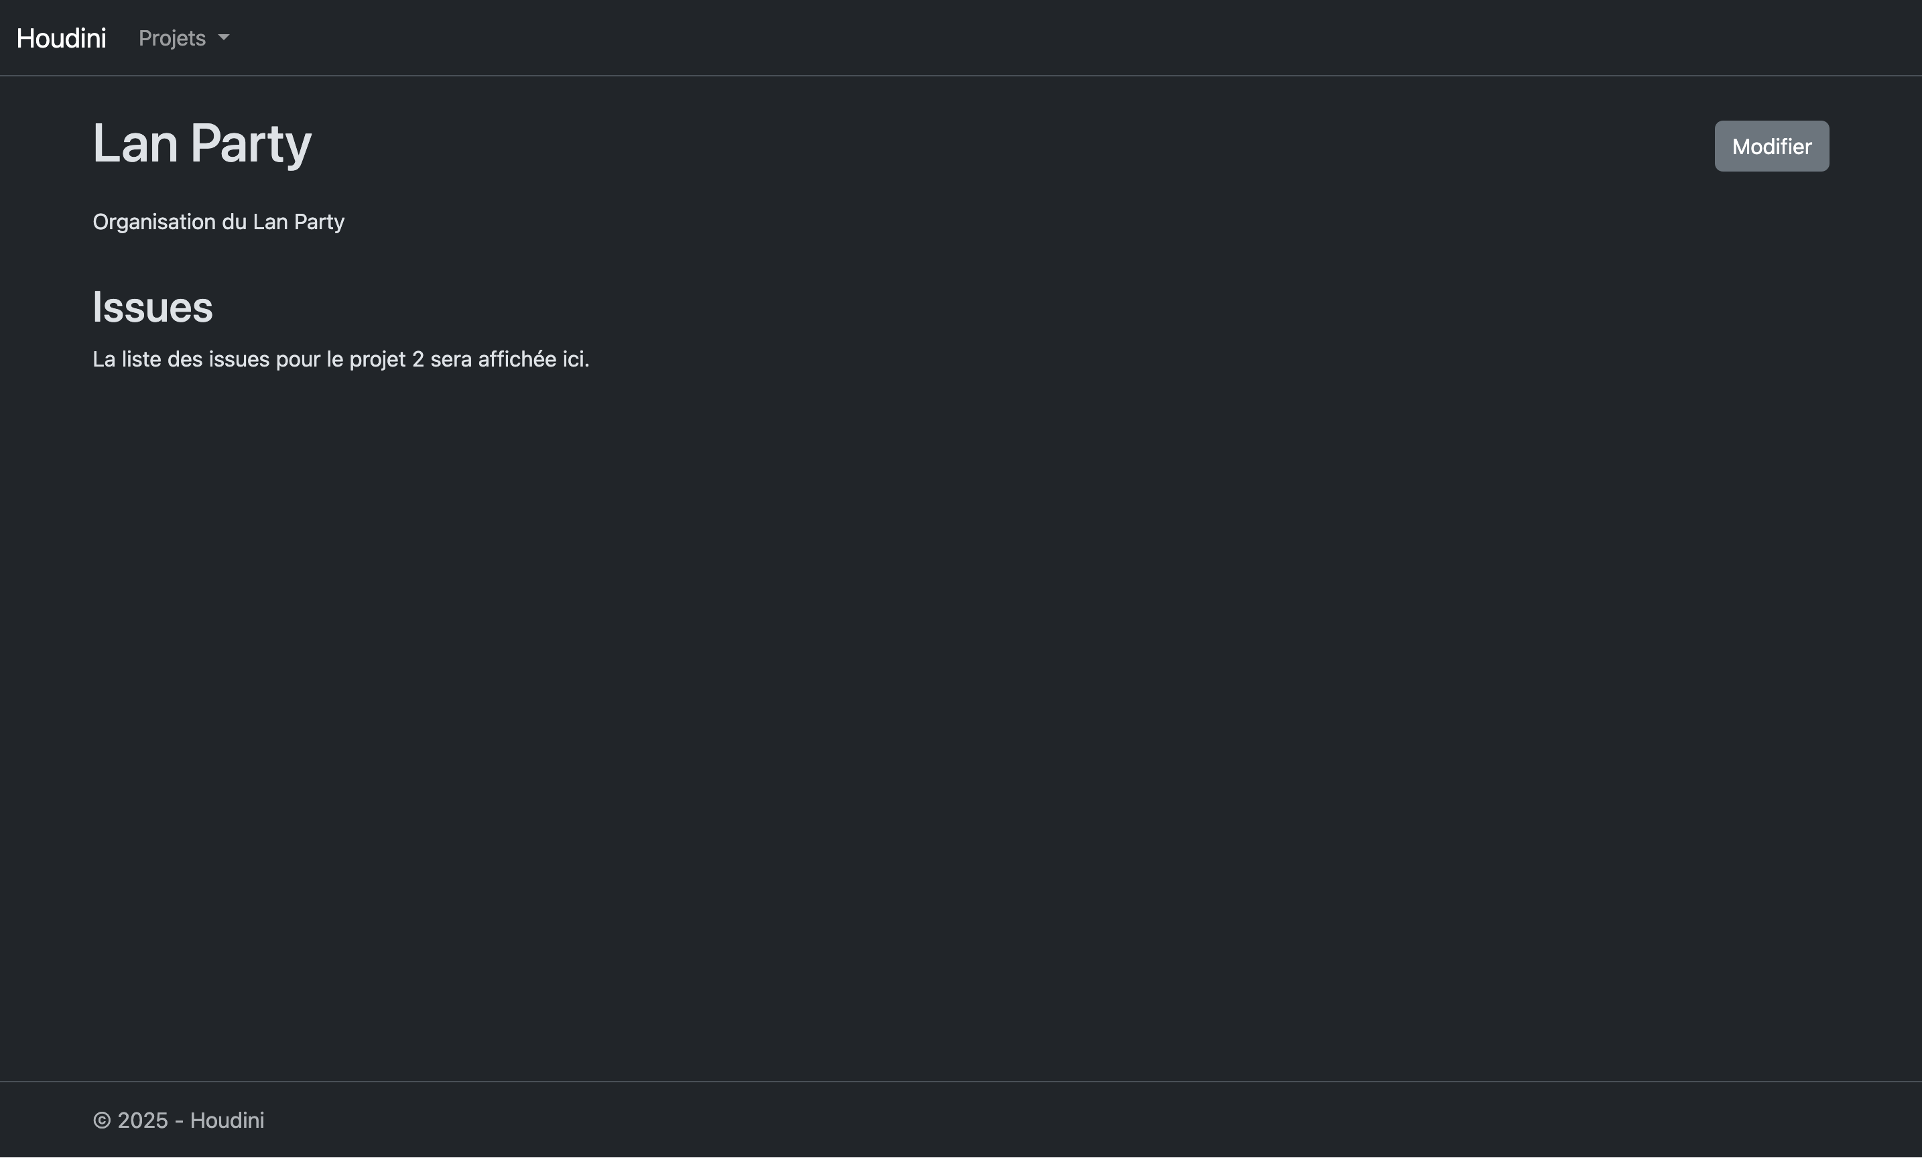
Task: Click "ici." ending the issues sentence
Action: pyautogui.click(x=576, y=359)
